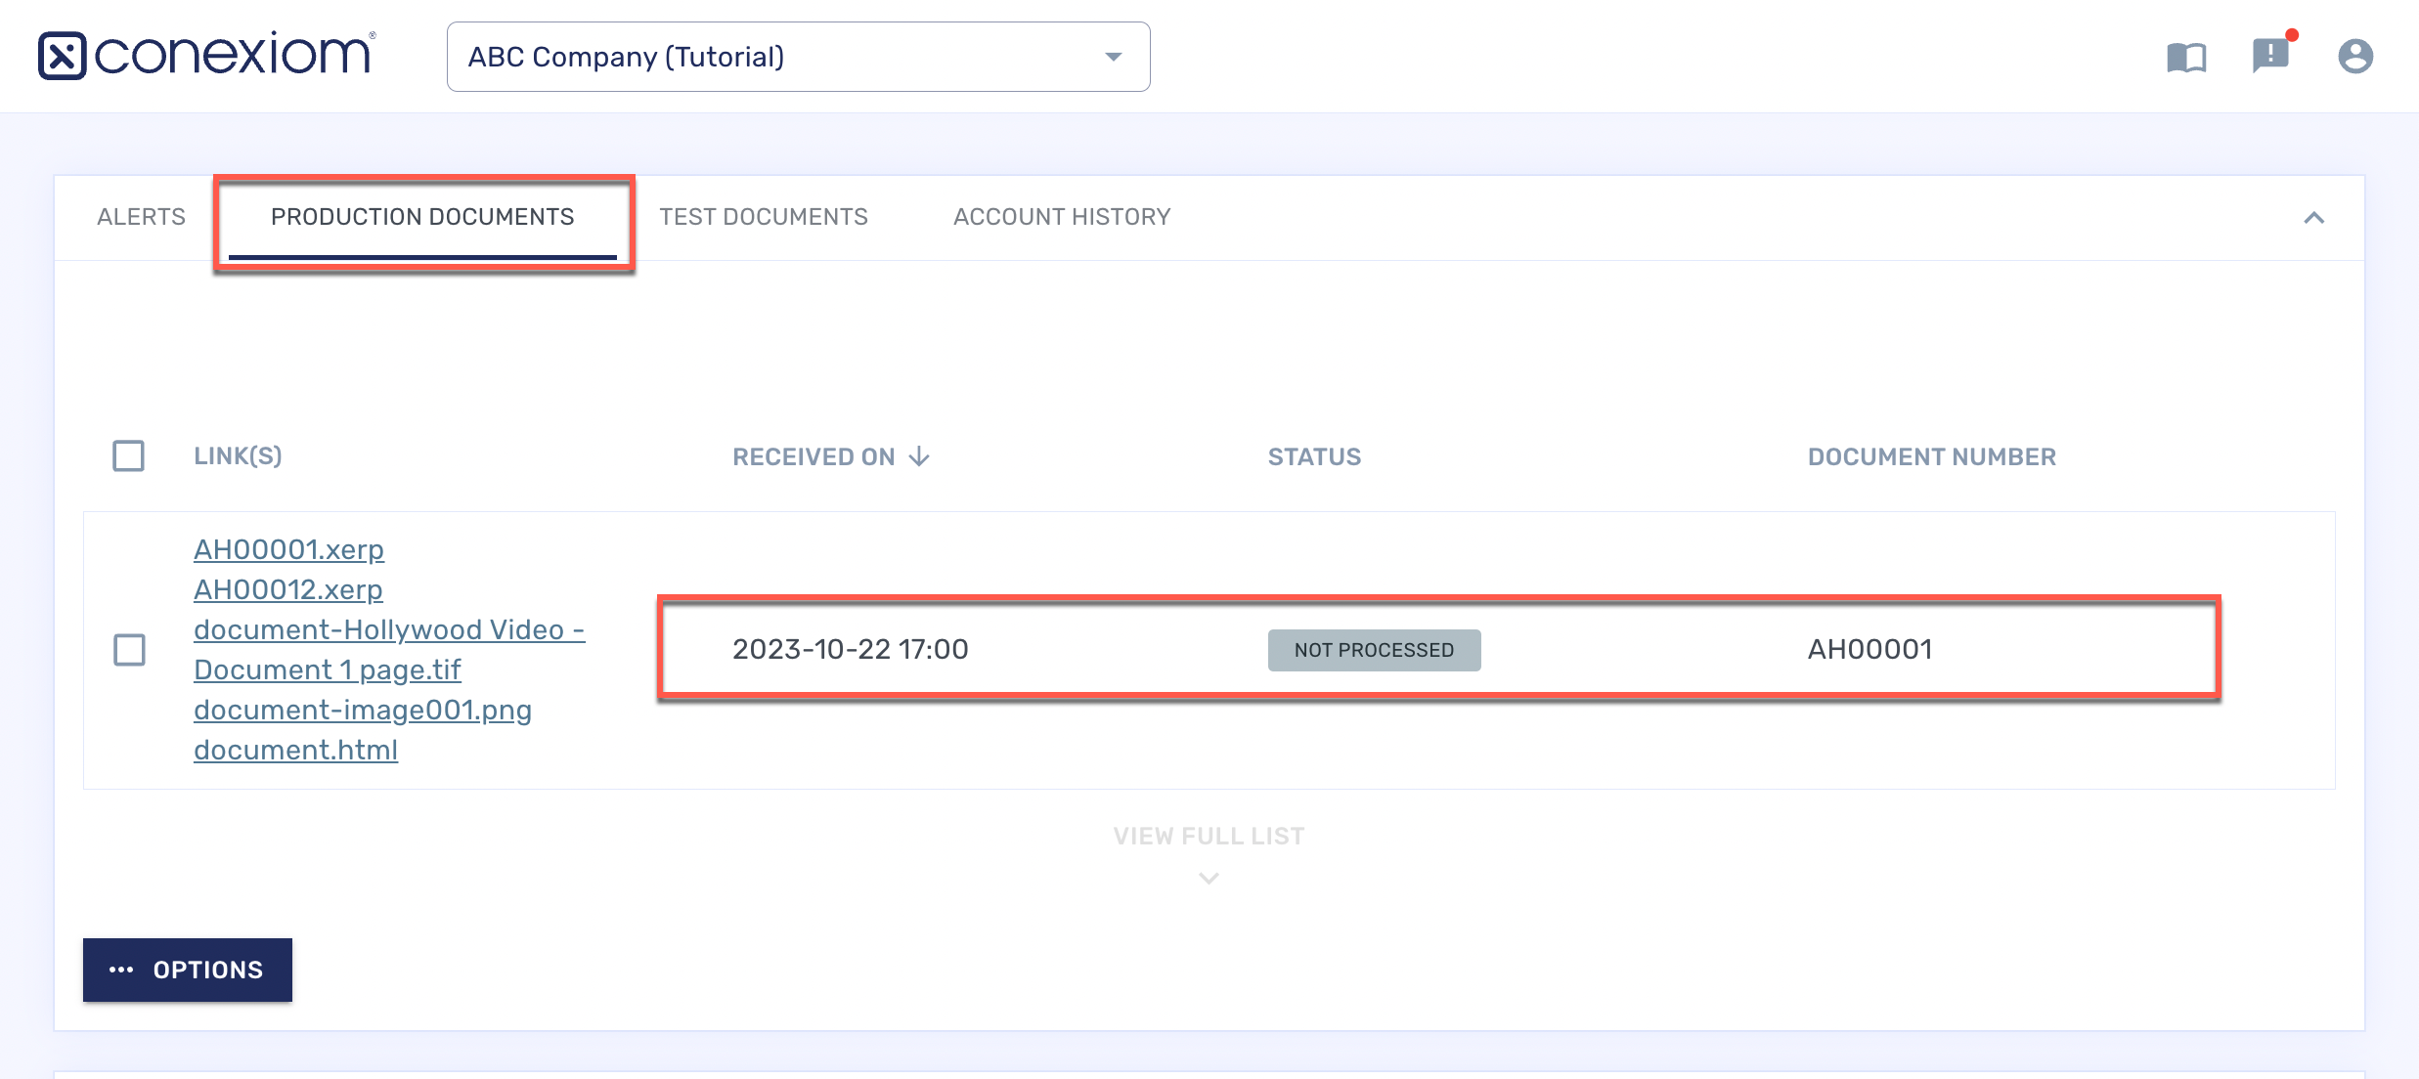Open the user profile account icon
The image size is (2419, 1079).
coord(2355,57)
